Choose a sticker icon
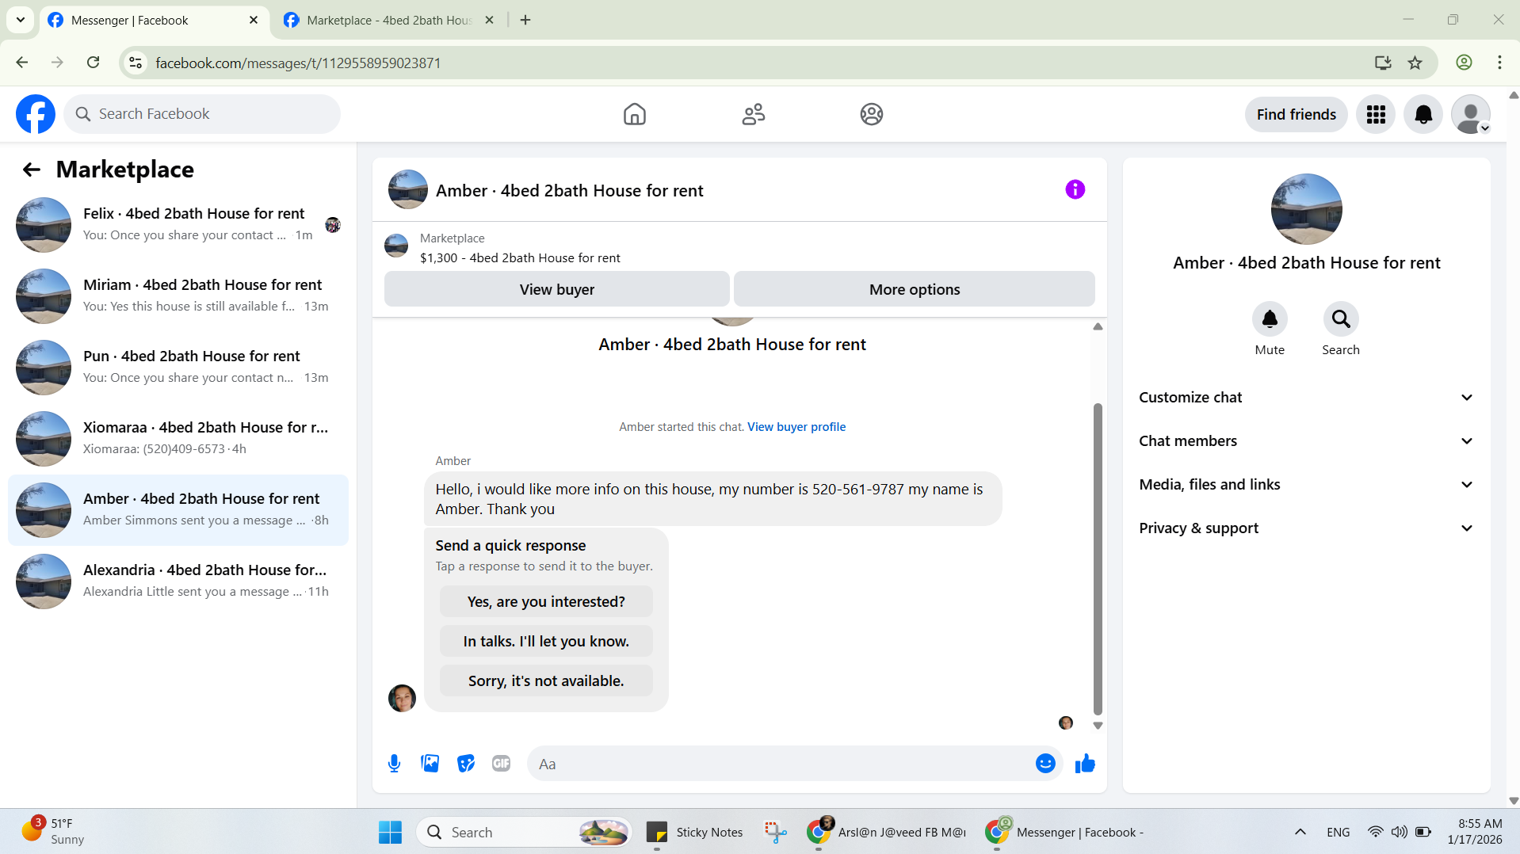The height and width of the screenshot is (854, 1520). [466, 764]
